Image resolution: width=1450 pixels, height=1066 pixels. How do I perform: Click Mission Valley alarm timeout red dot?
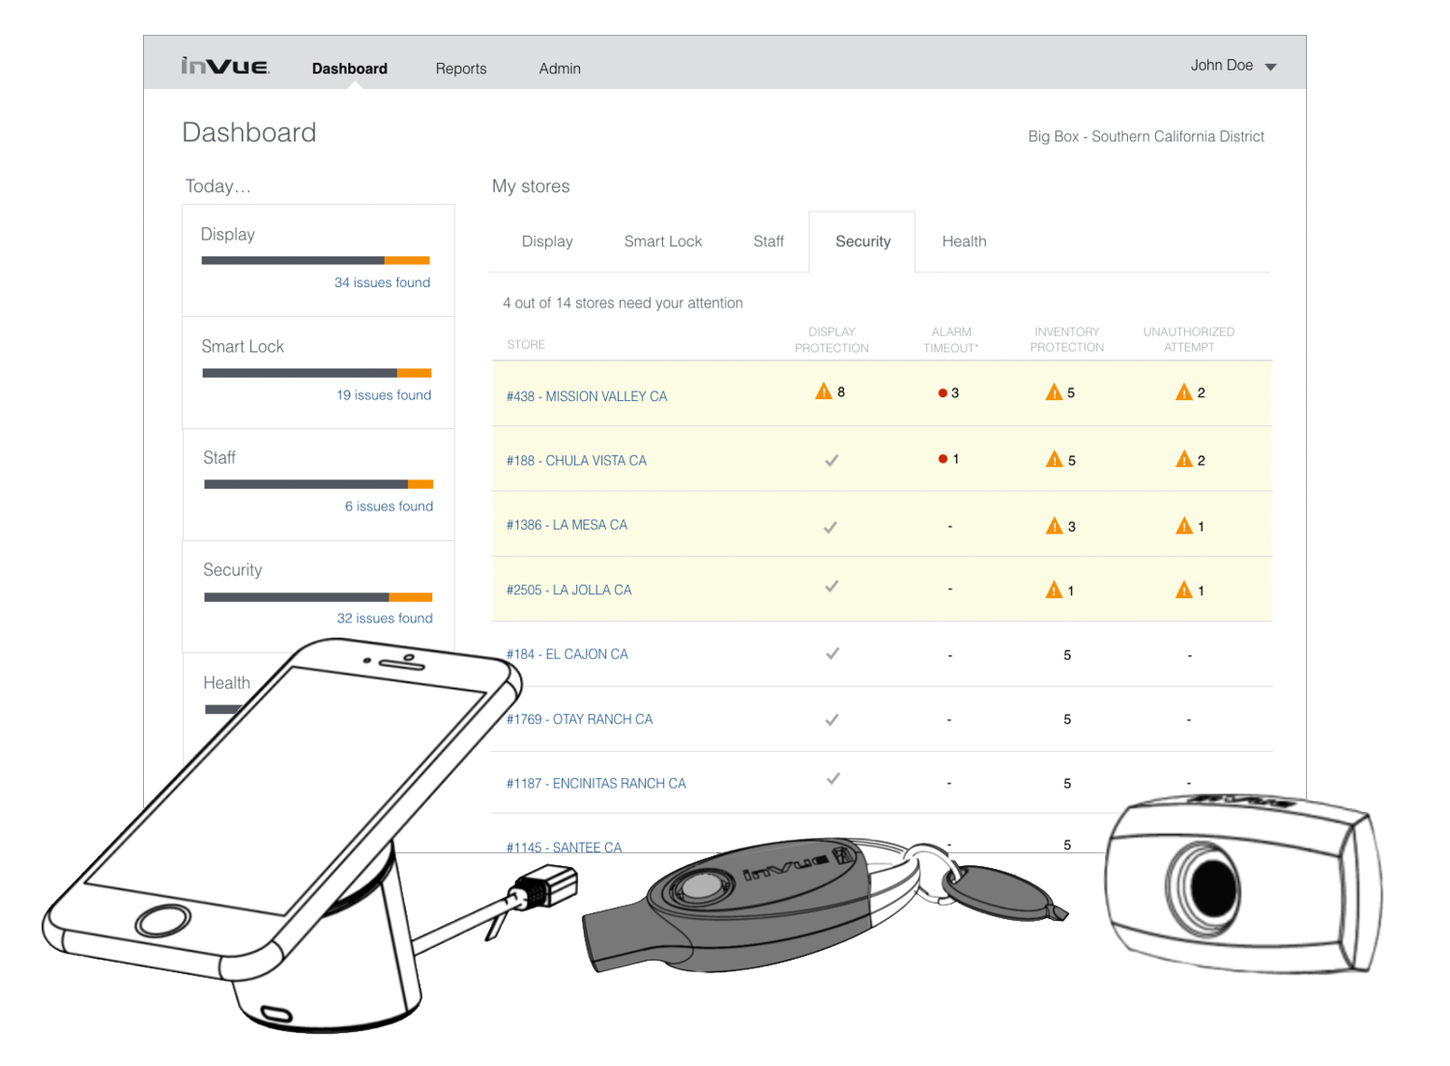pyautogui.click(x=942, y=393)
